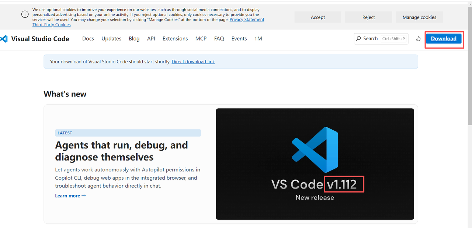Open the Updates page

tap(111, 39)
